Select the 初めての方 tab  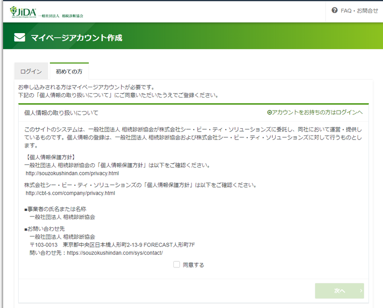point(69,71)
